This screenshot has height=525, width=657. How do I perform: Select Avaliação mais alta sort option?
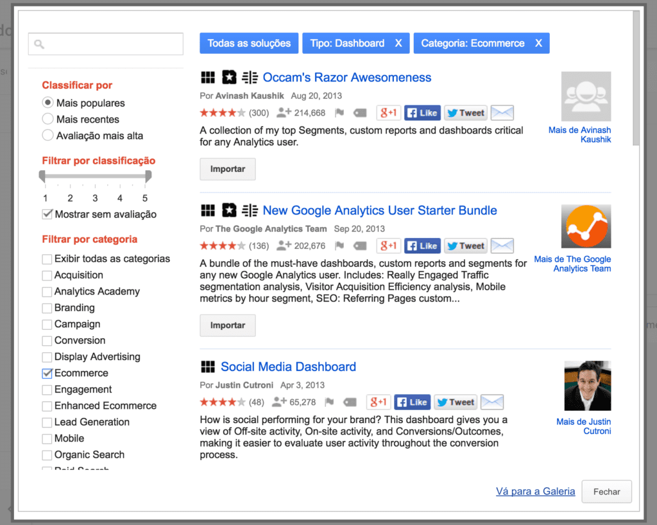coord(47,135)
